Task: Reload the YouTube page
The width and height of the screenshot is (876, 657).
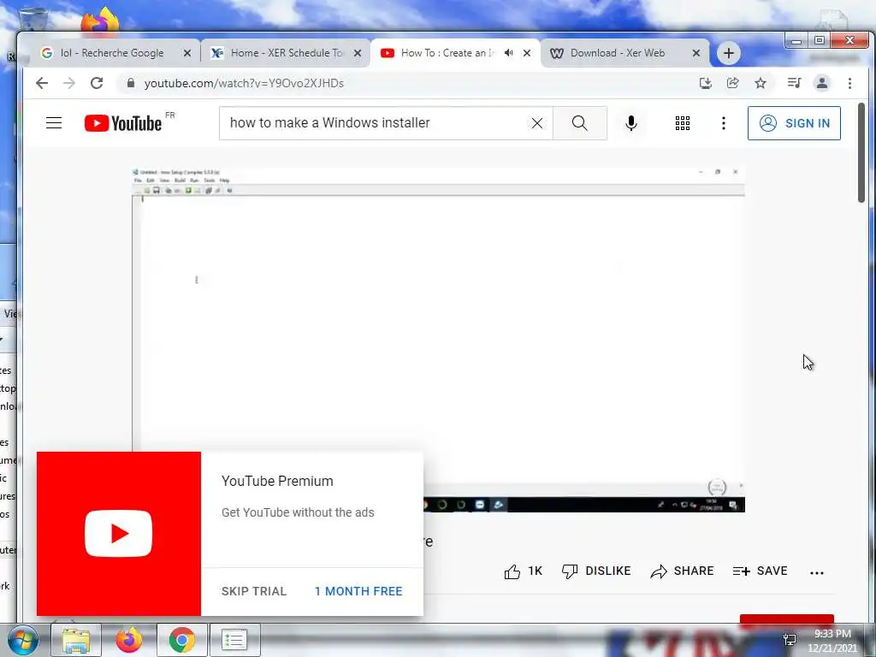Action: (97, 83)
